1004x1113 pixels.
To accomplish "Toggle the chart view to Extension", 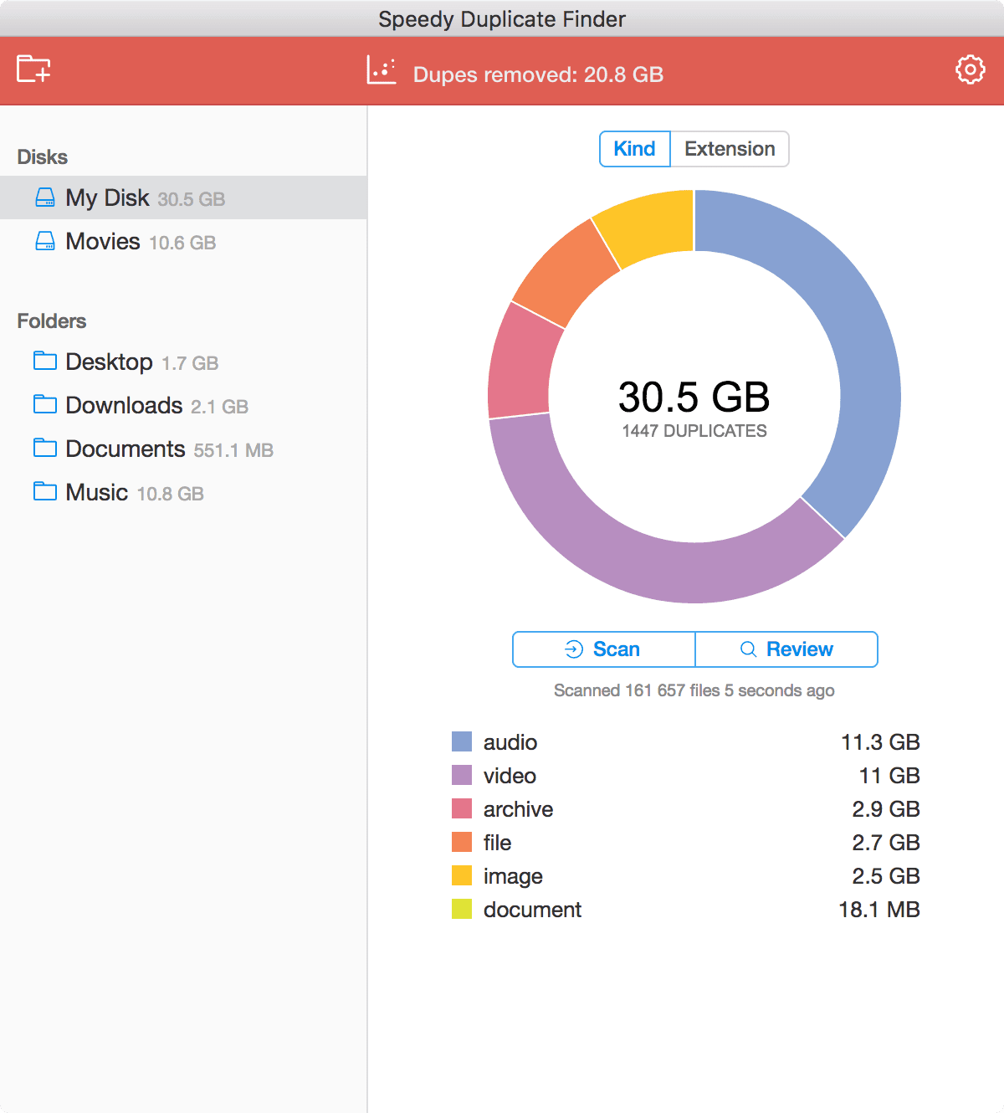I will pyautogui.click(x=729, y=148).
